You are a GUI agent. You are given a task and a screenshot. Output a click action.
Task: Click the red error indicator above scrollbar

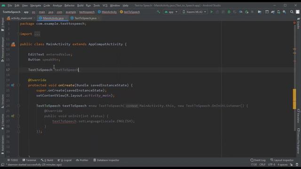(x=294, y=23)
